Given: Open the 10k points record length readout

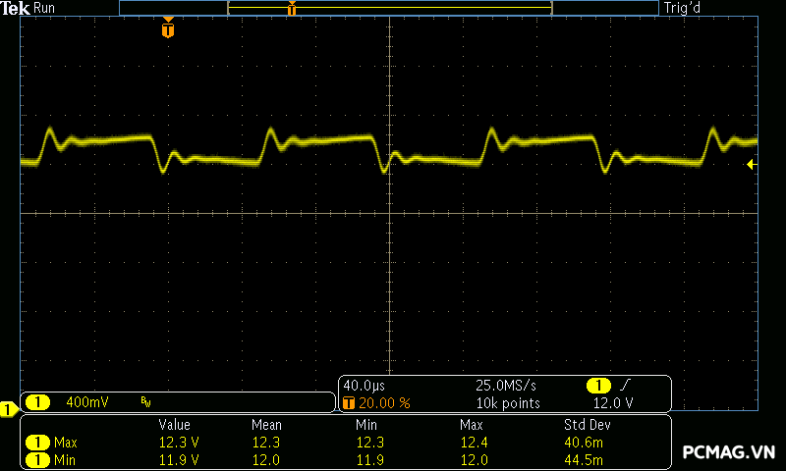Looking at the screenshot, I should pyautogui.click(x=508, y=403).
